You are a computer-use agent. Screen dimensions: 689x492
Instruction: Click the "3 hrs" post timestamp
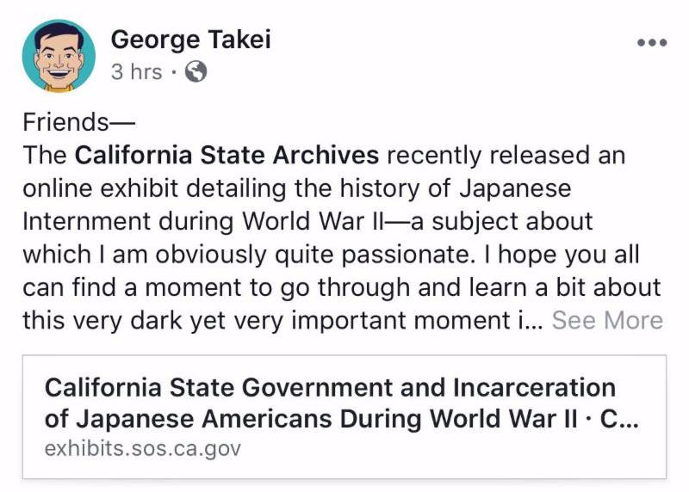click(x=136, y=71)
